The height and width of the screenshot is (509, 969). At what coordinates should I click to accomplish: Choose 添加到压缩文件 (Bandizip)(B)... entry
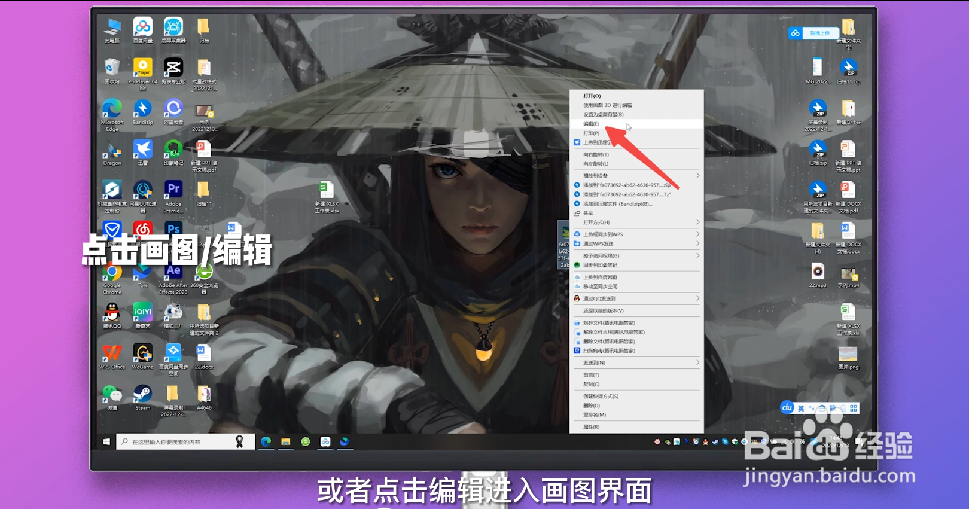pos(636,203)
